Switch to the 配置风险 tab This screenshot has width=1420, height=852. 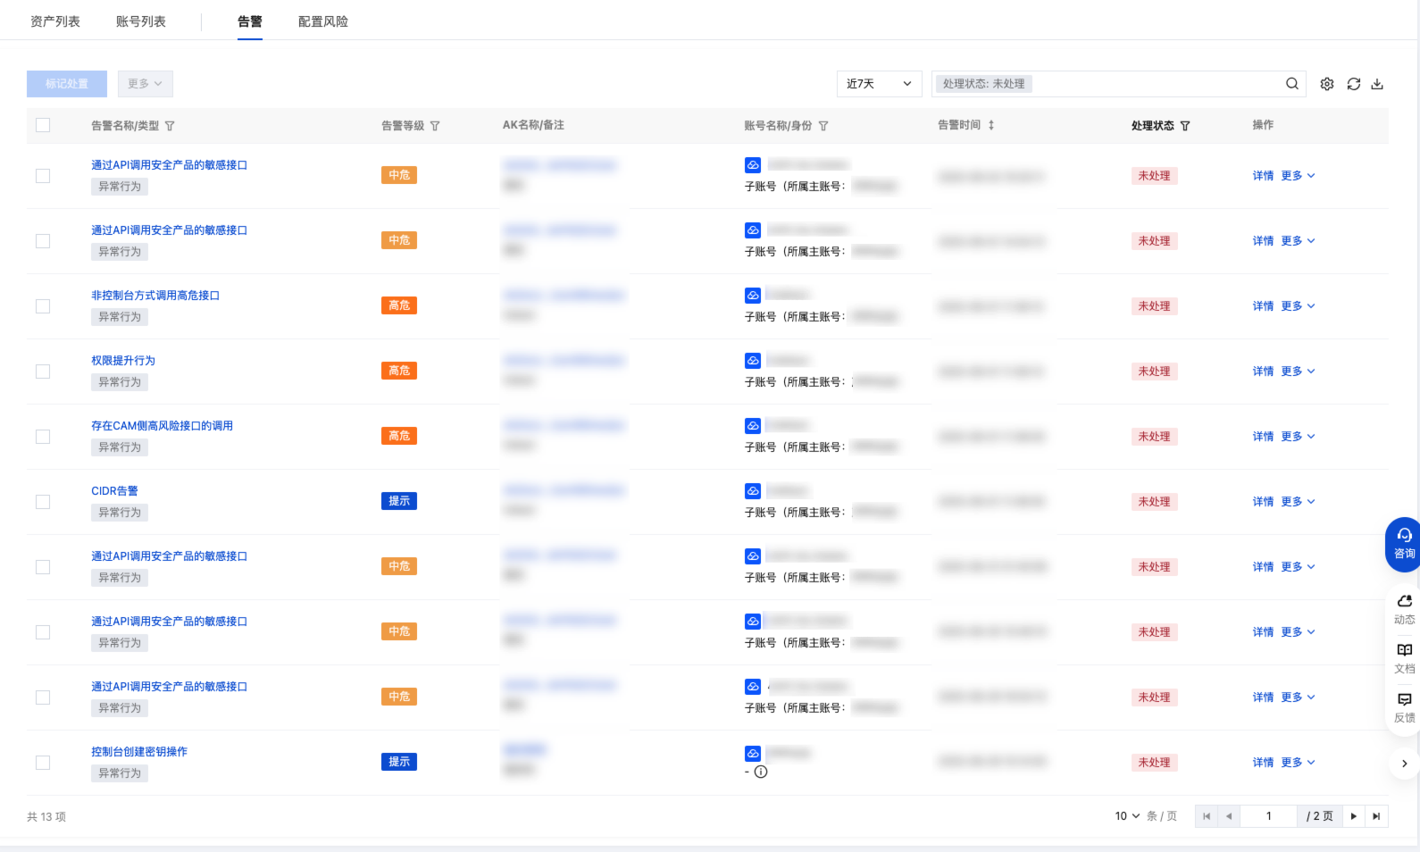pyautogui.click(x=323, y=21)
